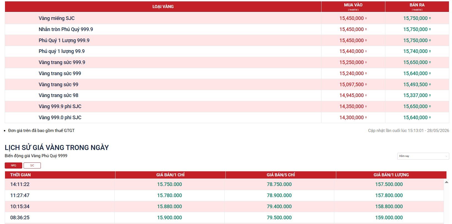Image resolution: width=452 pixels, height=224 pixels.
Task: Select the up arrow after 15,097,500
Action: click(x=366, y=85)
